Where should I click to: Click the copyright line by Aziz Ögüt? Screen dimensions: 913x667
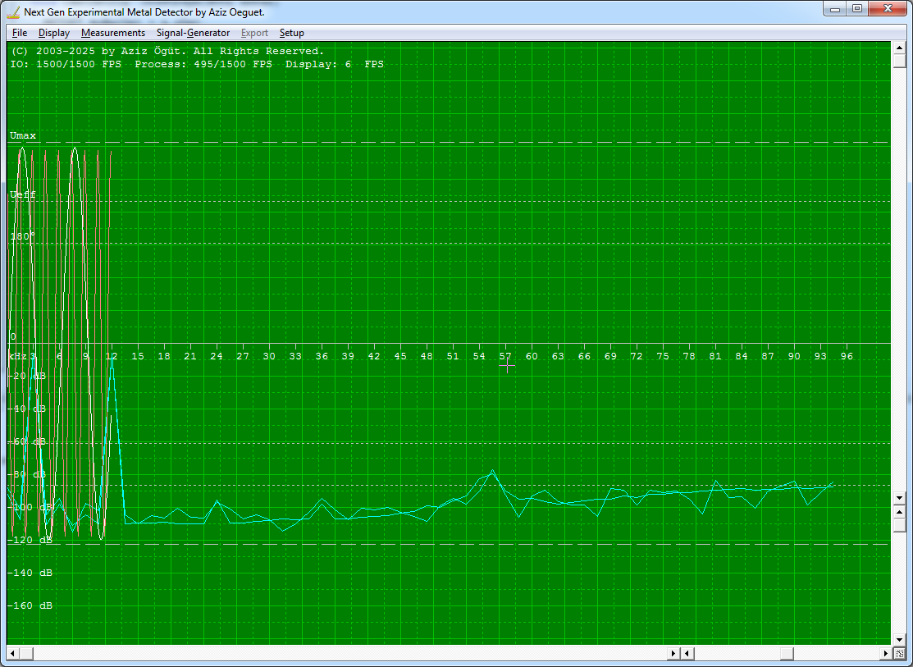tap(167, 51)
